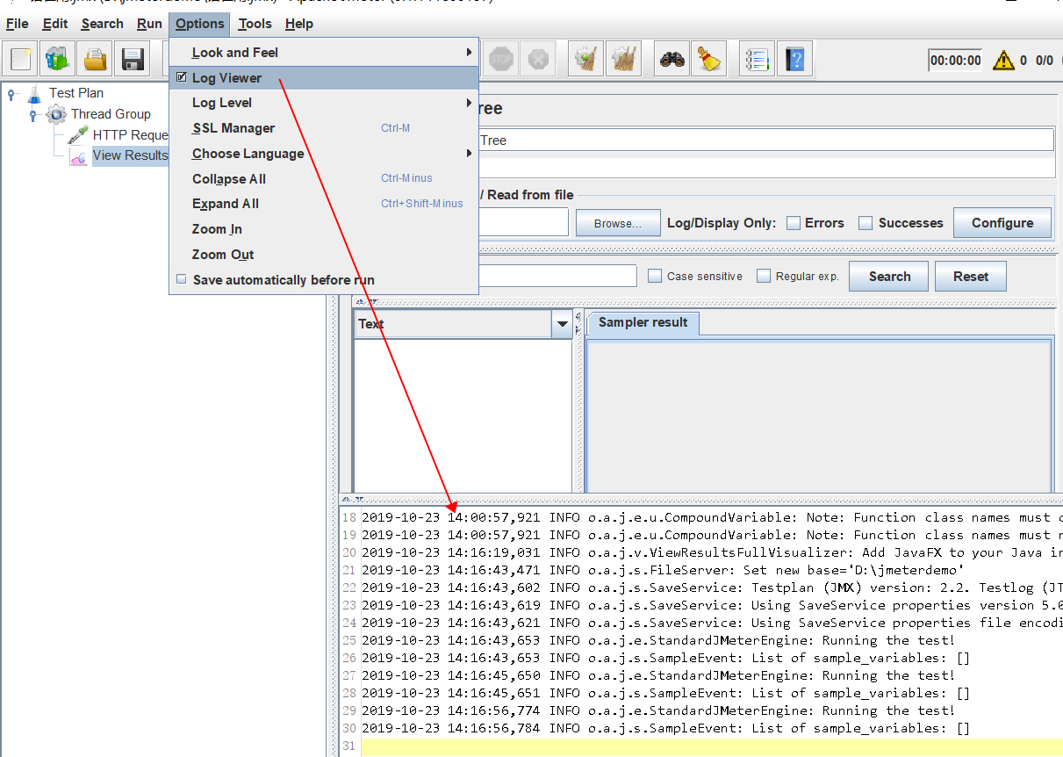Screen dimensions: 1063x757
Task: Click the Configure button
Action: tap(1002, 223)
